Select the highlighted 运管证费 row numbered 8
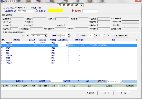 pos(69,45)
